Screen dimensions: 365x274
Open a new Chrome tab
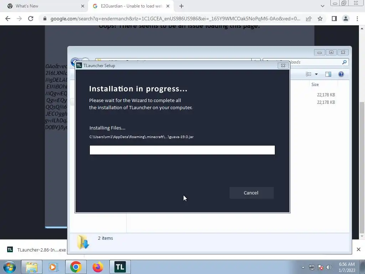point(181,6)
